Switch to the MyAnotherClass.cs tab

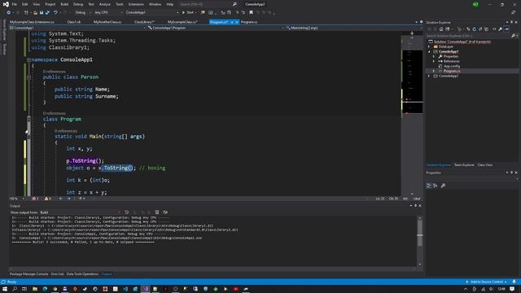pos(107,22)
